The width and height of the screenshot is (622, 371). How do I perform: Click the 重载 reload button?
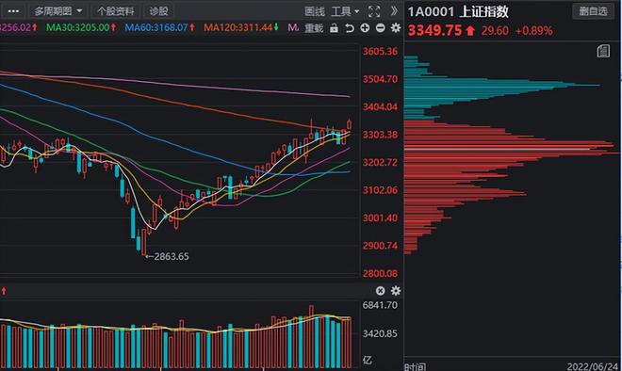click(x=314, y=28)
